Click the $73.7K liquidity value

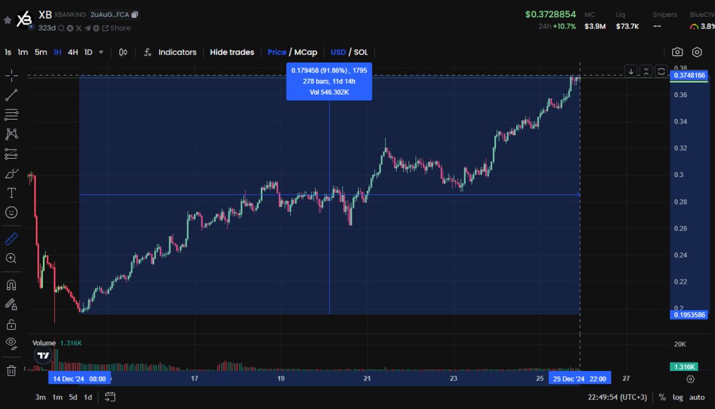coord(627,26)
